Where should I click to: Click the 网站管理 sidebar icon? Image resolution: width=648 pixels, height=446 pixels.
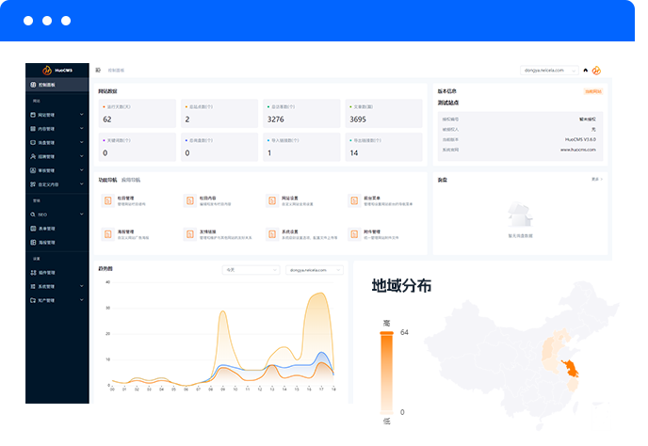33,115
